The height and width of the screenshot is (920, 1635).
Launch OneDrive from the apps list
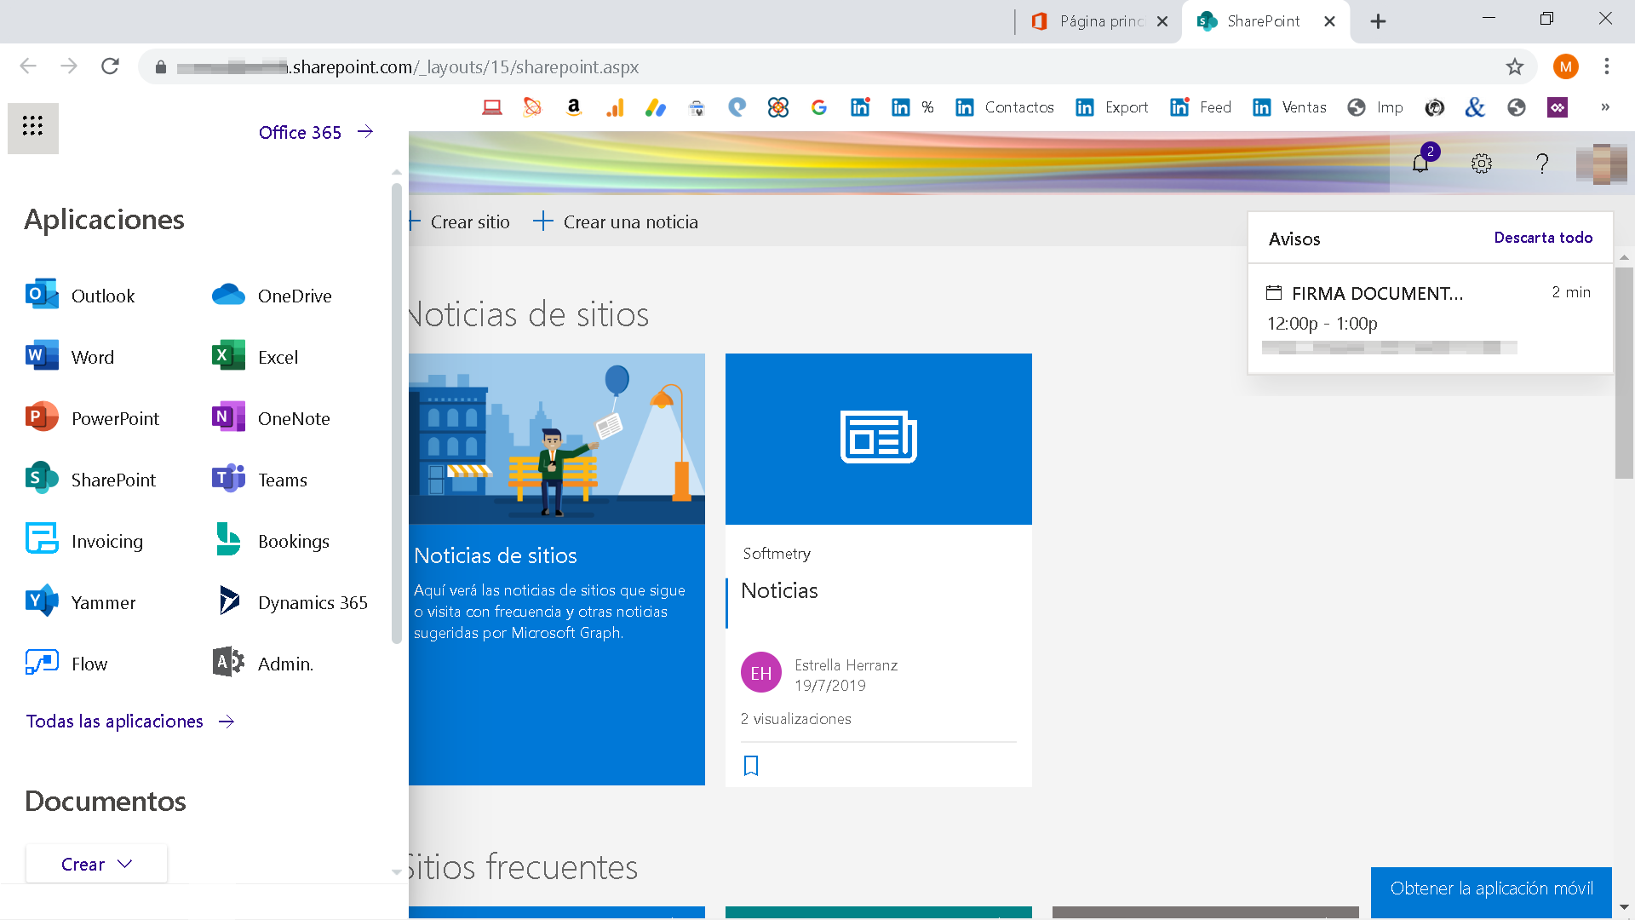click(x=272, y=296)
